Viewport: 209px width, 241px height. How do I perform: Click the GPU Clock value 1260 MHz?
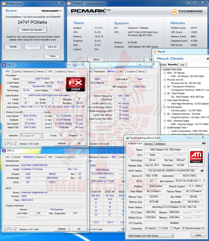pos(150,212)
